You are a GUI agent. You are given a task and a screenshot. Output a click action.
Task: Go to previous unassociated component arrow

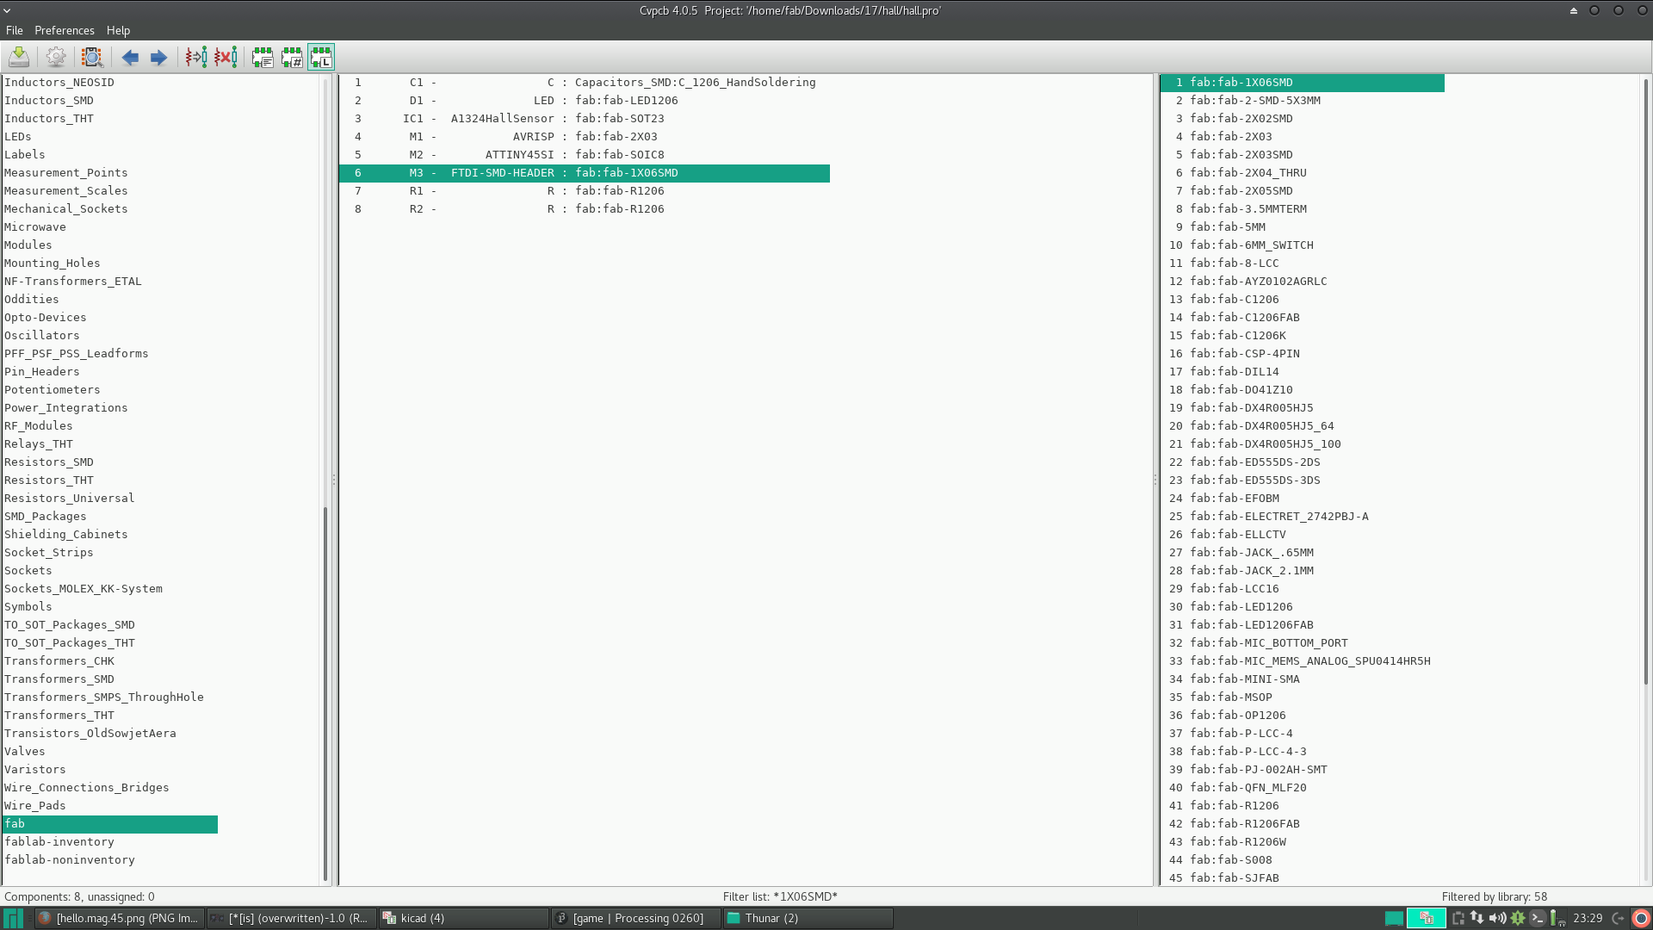point(130,58)
